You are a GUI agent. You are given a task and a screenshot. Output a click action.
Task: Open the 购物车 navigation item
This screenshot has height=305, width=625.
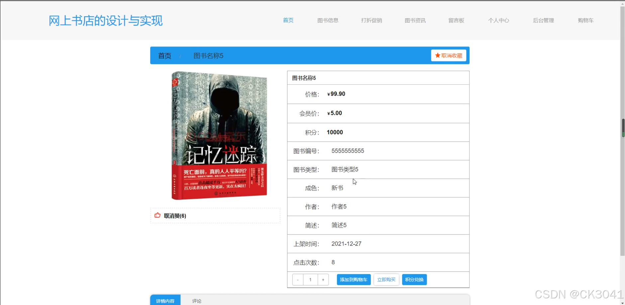[585, 20]
